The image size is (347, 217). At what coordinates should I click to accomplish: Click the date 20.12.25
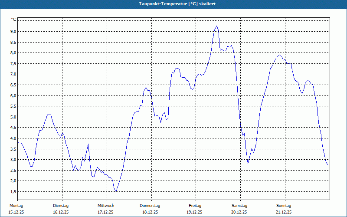239,212
